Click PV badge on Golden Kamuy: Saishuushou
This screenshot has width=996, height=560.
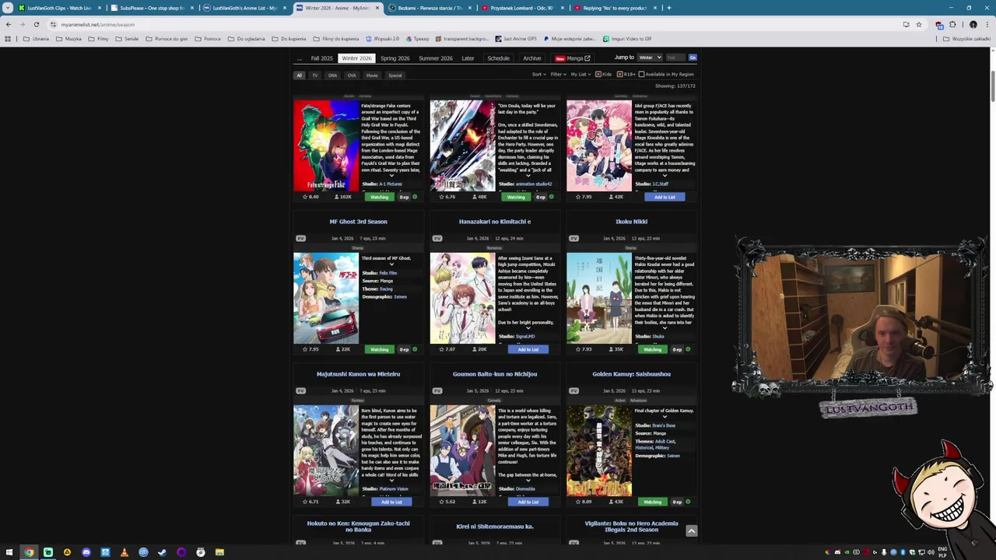click(573, 390)
